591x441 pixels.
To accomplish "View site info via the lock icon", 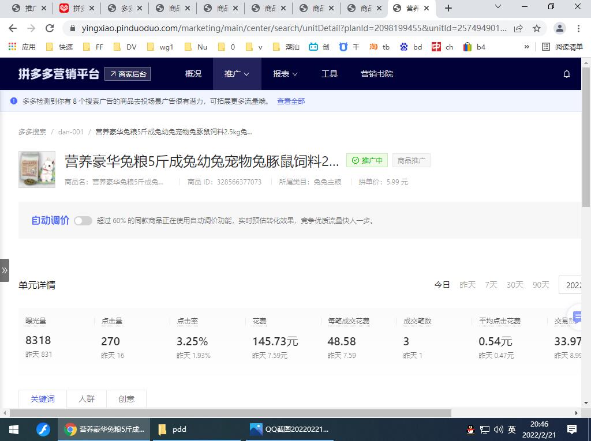I will (x=73, y=28).
